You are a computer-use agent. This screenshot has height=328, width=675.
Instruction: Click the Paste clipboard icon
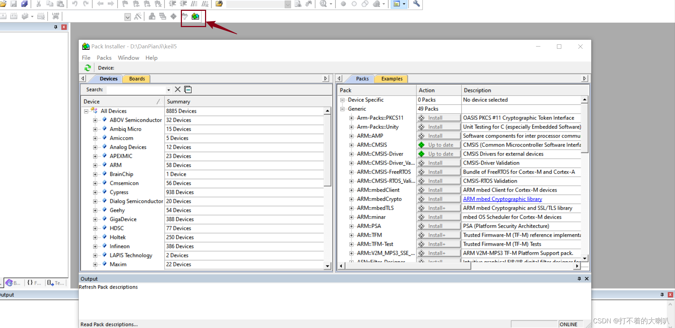point(61,4)
